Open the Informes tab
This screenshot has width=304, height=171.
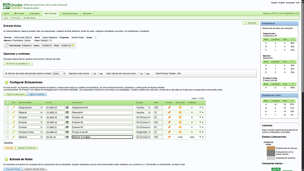87,13
